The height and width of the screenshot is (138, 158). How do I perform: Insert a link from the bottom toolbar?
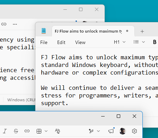(x=27, y=131)
